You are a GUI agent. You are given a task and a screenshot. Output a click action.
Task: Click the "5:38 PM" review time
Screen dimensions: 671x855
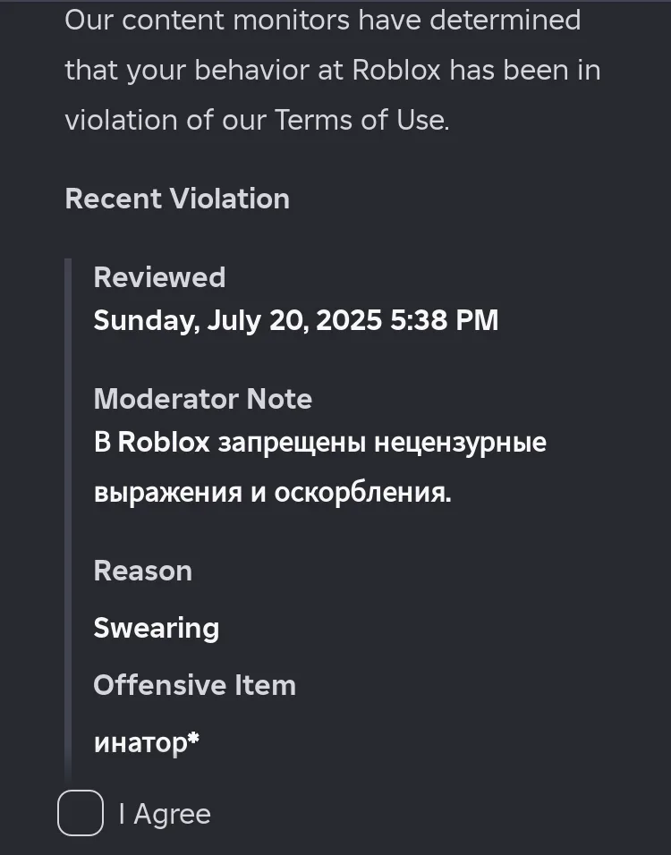pyautogui.click(x=444, y=320)
